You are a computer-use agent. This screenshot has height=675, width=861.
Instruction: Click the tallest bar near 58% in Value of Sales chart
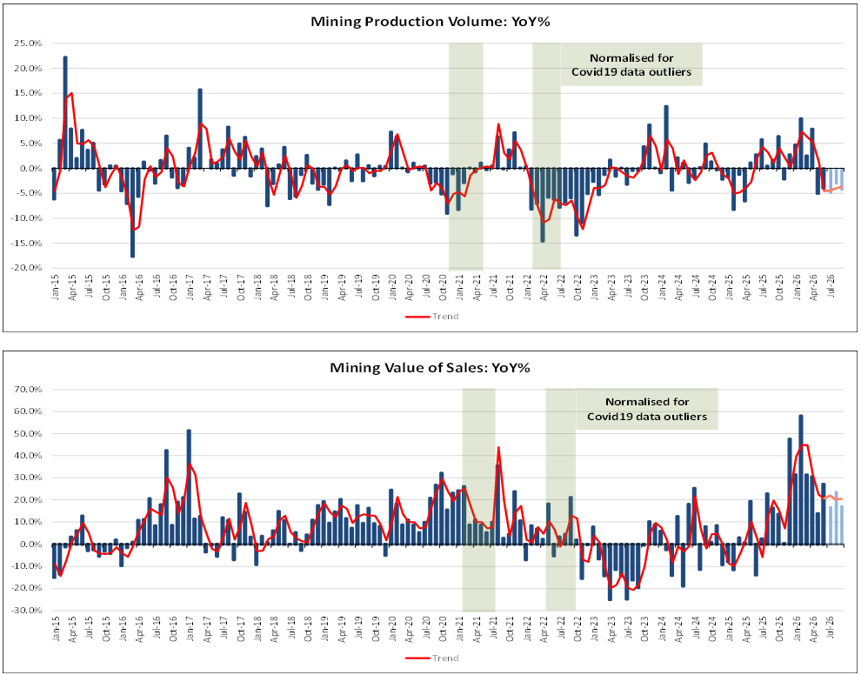801,479
